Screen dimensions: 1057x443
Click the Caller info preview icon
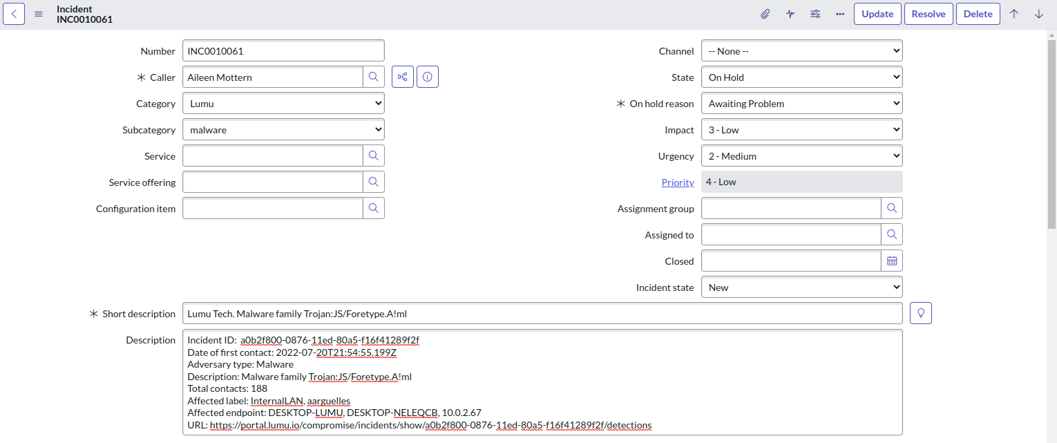[x=428, y=77]
